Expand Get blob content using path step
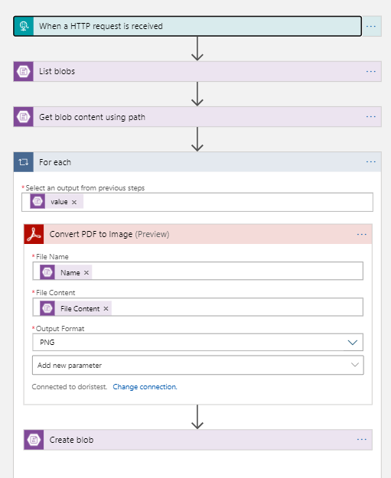 point(197,117)
